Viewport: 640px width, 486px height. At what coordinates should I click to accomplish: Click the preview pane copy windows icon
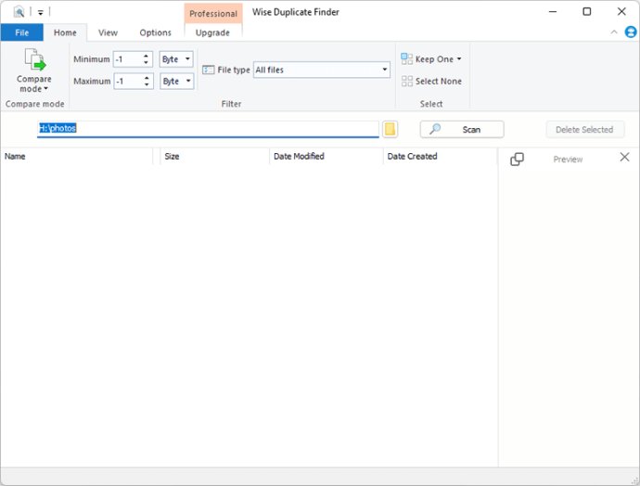[x=517, y=160]
